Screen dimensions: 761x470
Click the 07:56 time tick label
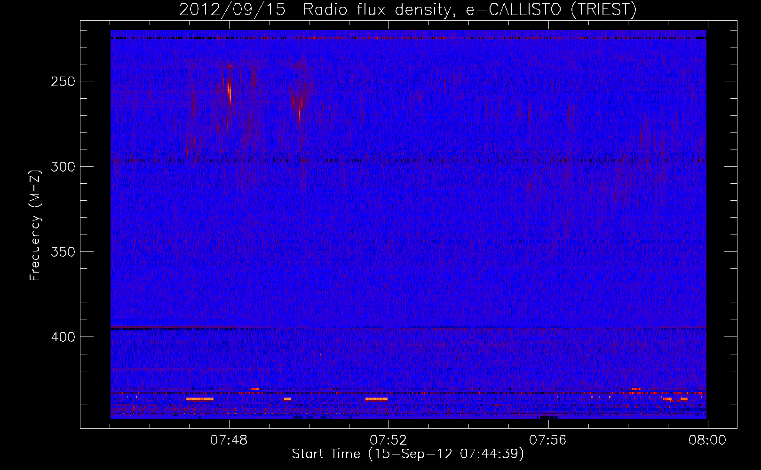[x=548, y=440]
